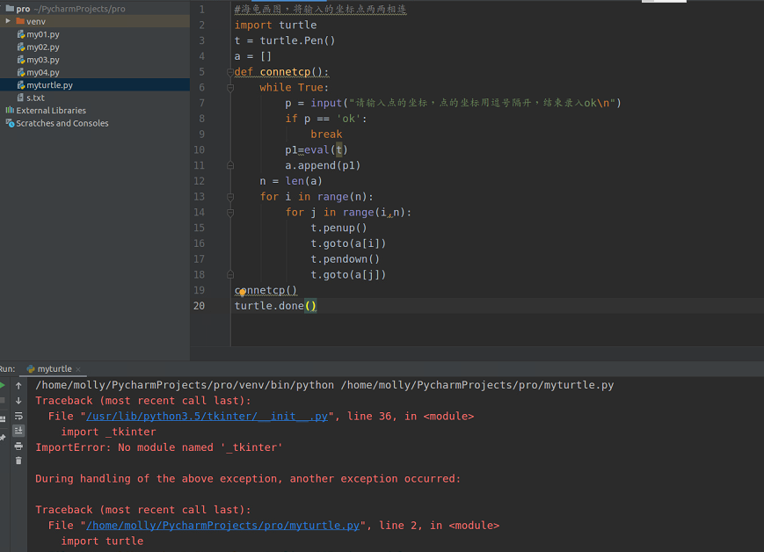
Task: Open my02.py from project tree
Action: (x=43, y=47)
